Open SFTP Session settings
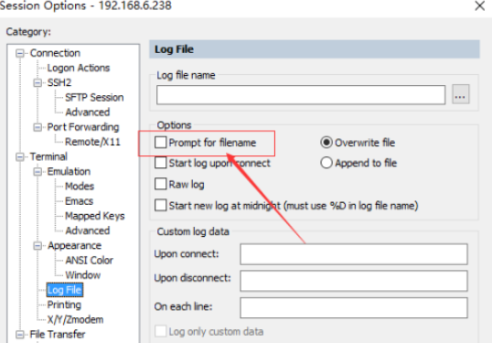 pyautogui.click(x=94, y=98)
